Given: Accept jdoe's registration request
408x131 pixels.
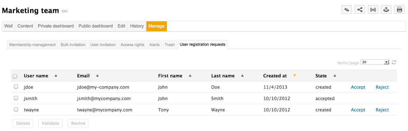Looking at the screenshot, I should click(x=358, y=87).
